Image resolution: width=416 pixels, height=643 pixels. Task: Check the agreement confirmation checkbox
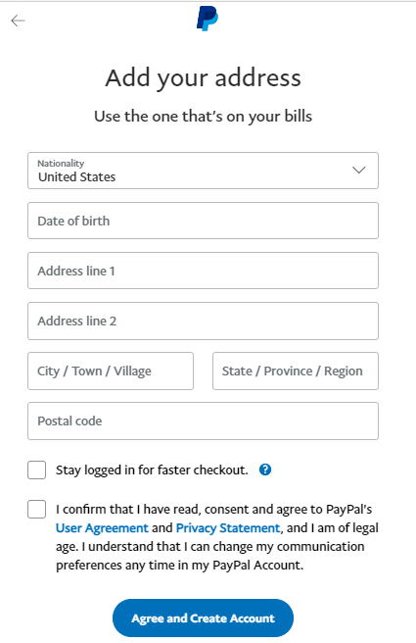[x=37, y=510]
